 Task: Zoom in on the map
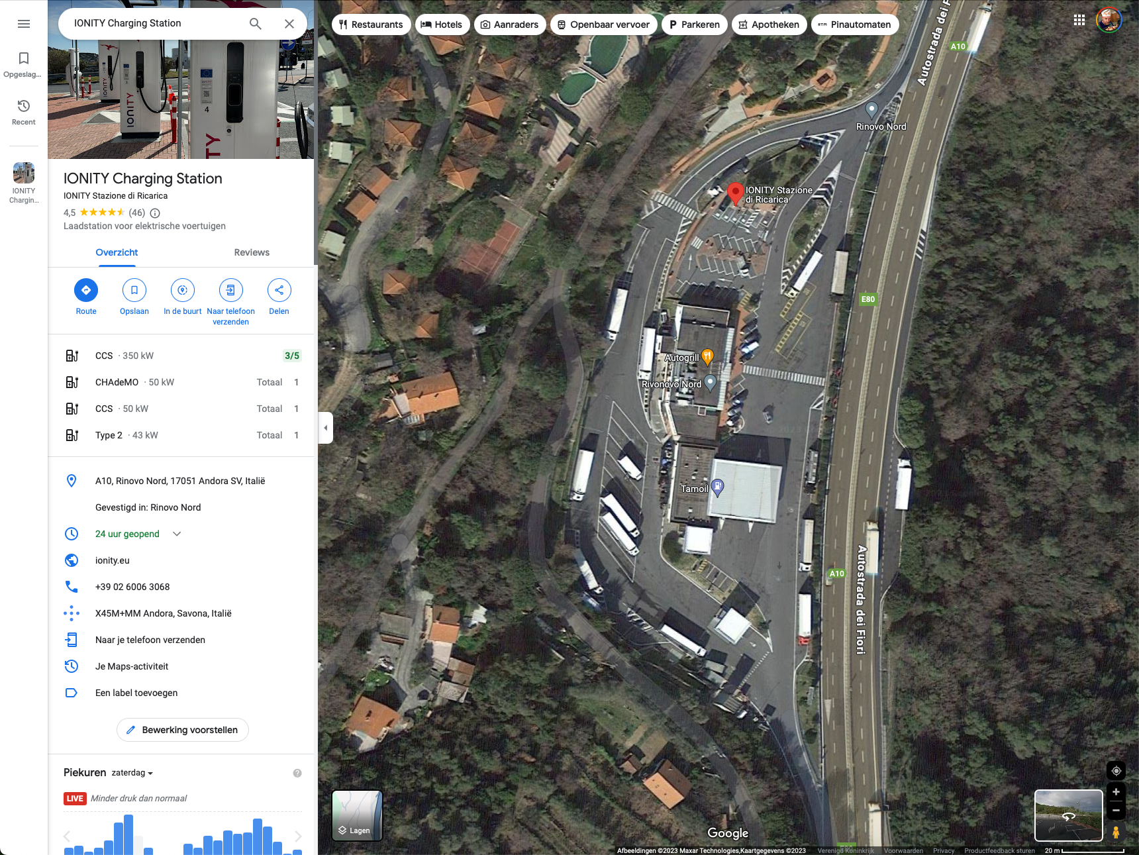click(x=1116, y=792)
